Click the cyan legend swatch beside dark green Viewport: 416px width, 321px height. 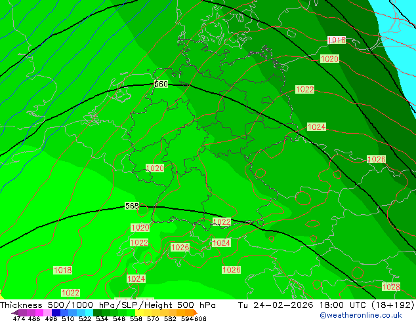pyautogui.click(x=89, y=312)
